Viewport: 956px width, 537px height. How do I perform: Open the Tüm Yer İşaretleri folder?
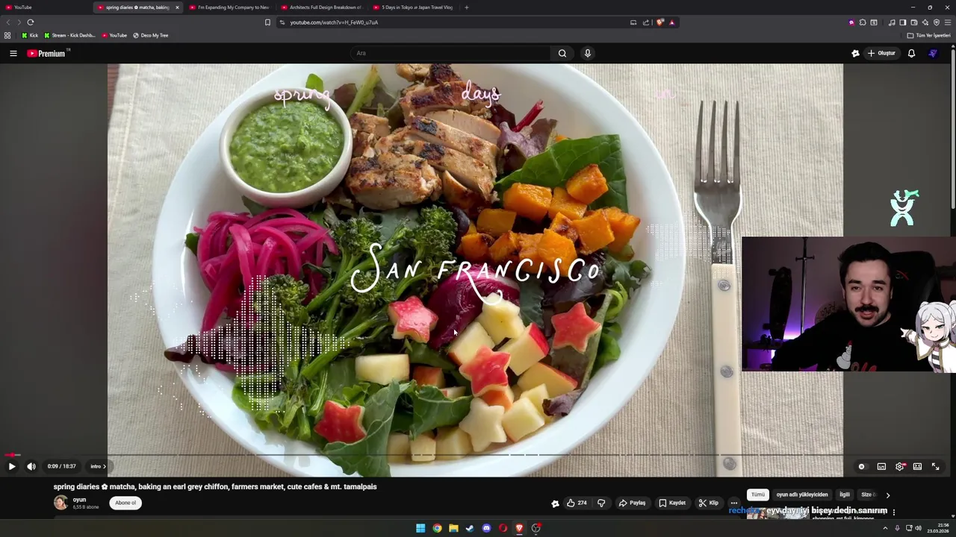(x=929, y=35)
